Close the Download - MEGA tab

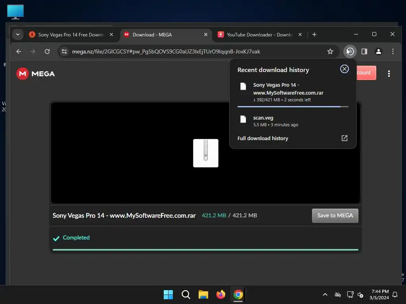pos(206,35)
